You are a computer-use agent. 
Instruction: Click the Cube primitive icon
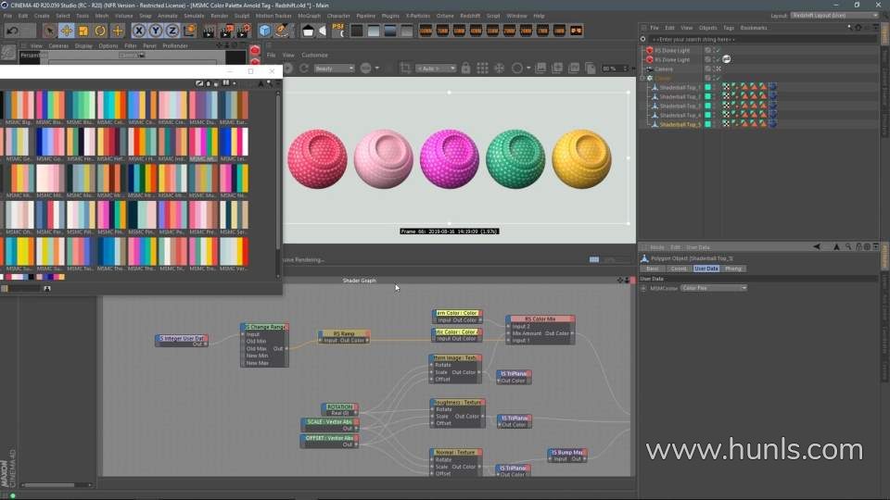tap(265, 31)
